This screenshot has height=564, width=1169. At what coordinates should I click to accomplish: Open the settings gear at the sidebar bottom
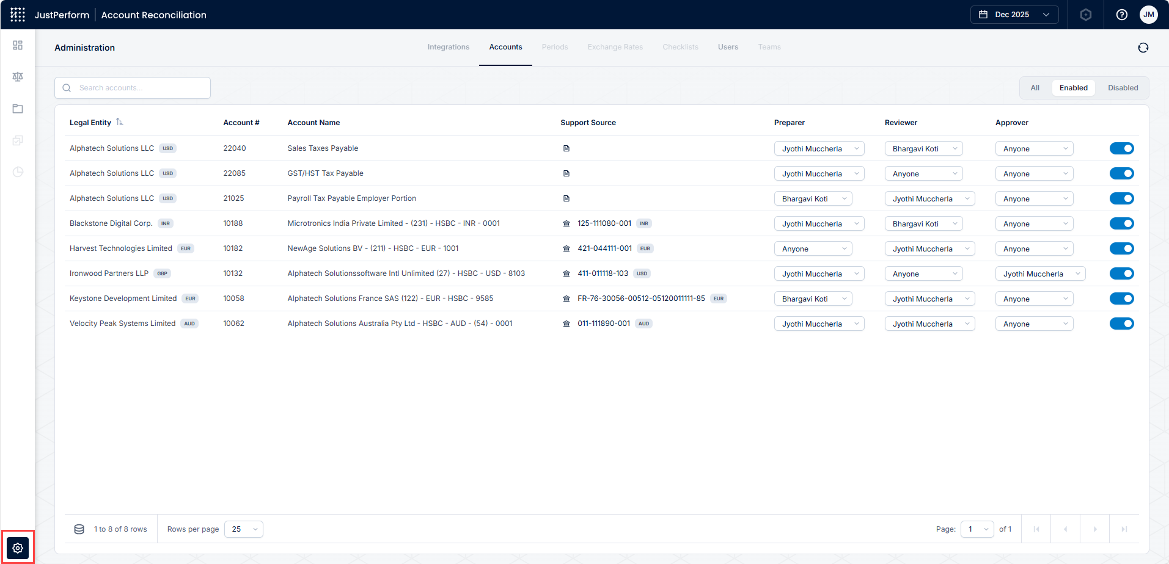tap(18, 548)
